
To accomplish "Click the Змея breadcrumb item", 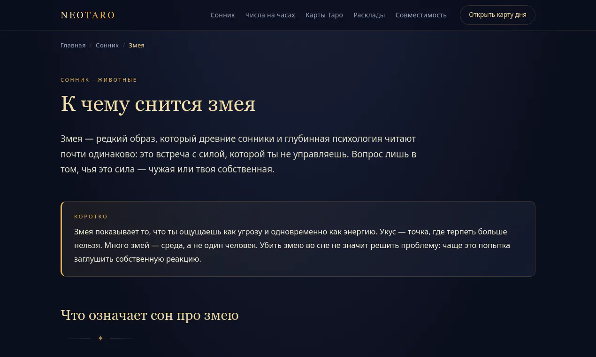I will click(x=137, y=46).
